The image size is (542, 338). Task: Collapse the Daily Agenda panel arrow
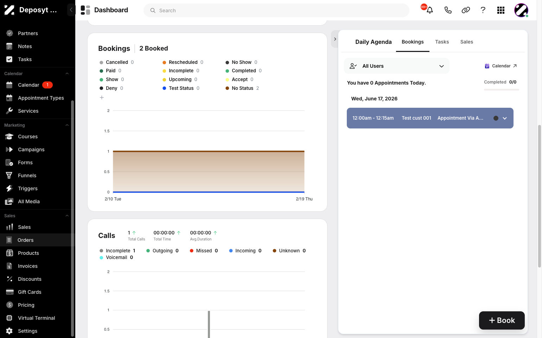coord(335,39)
